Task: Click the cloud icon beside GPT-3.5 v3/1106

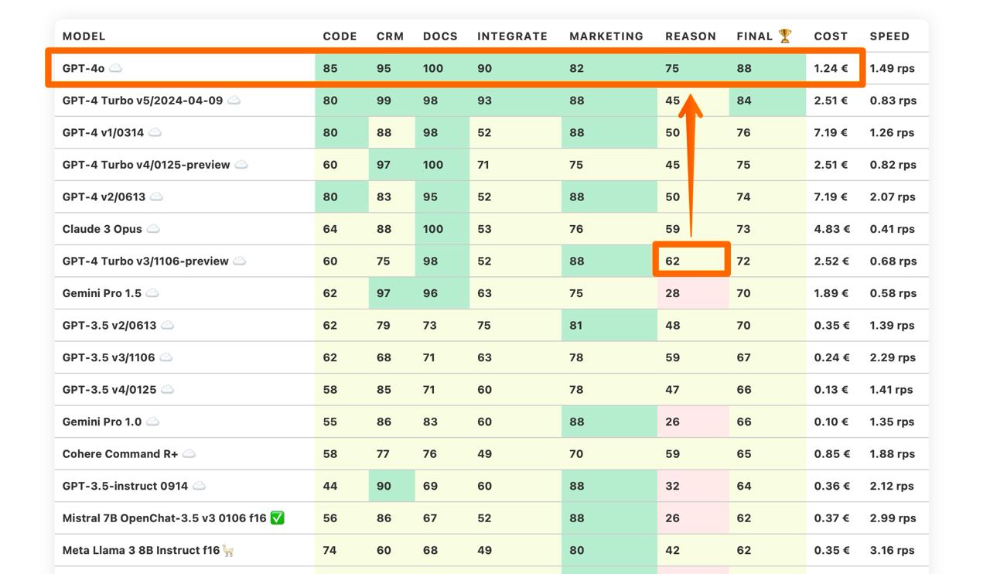Action: [166, 357]
